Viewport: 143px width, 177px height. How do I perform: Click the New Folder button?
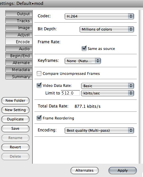click(x=15, y=100)
